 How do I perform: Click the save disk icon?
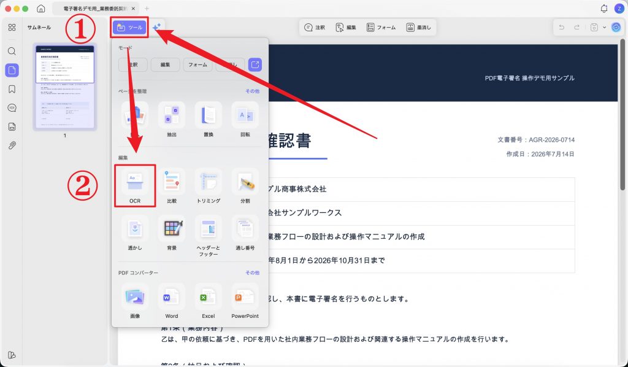click(594, 27)
